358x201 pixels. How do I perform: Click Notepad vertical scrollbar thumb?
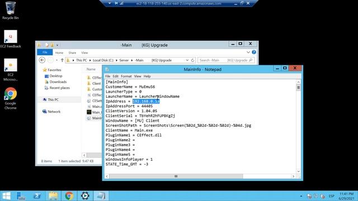coord(298,88)
